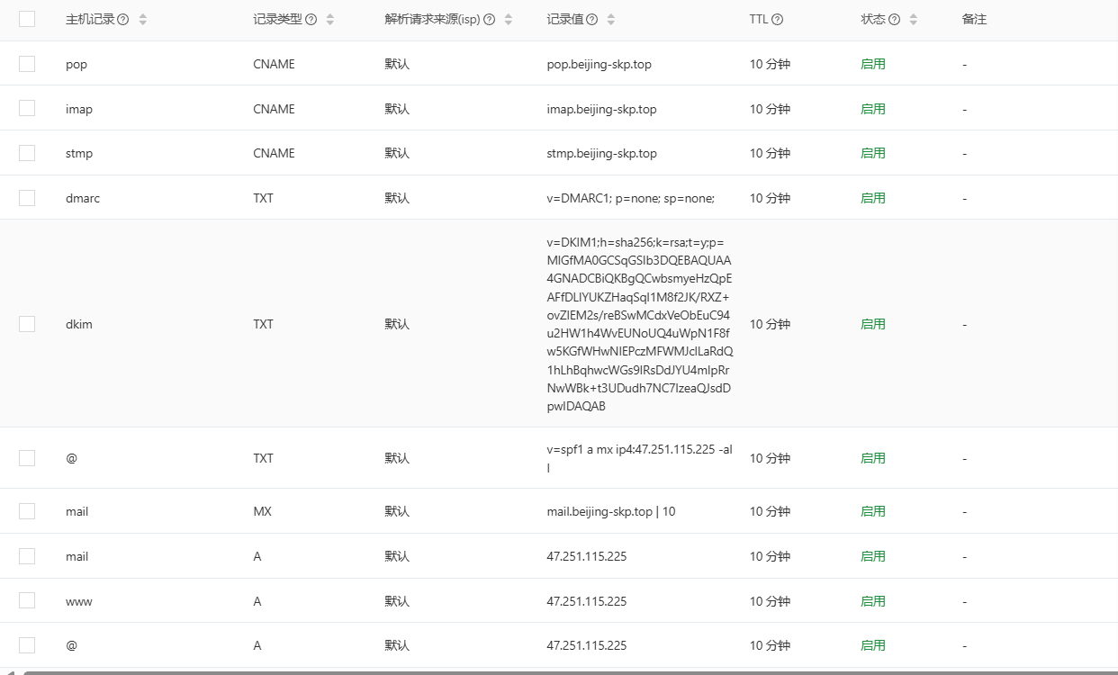Open help icon beside TTL header

click(x=778, y=20)
